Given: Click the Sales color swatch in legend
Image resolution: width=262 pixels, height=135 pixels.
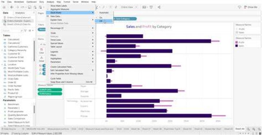Looking at the screenshot, I should (237, 46).
